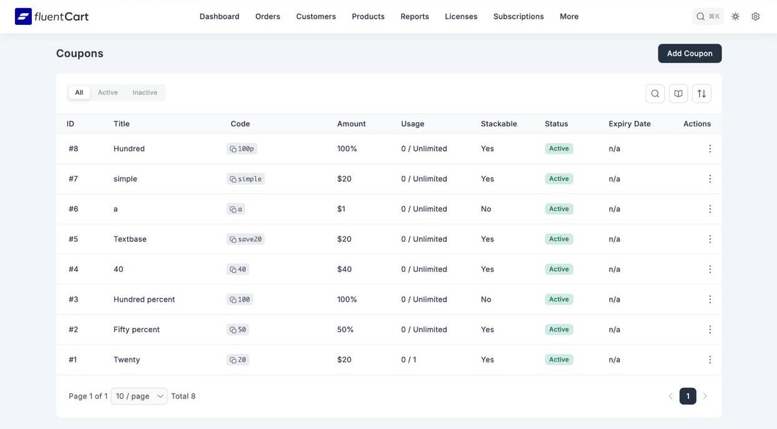Select the All coupons filter tab
This screenshot has height=429, width=777.
coord(79,92)
